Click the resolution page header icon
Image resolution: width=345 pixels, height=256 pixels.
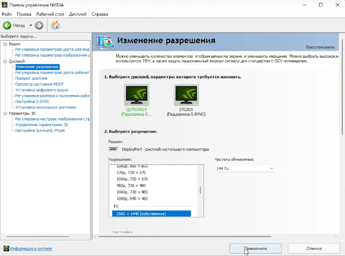pyautogui.click(x=105, y=42)
